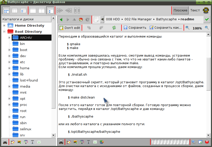Expand the media folder node

click(9, 86)
